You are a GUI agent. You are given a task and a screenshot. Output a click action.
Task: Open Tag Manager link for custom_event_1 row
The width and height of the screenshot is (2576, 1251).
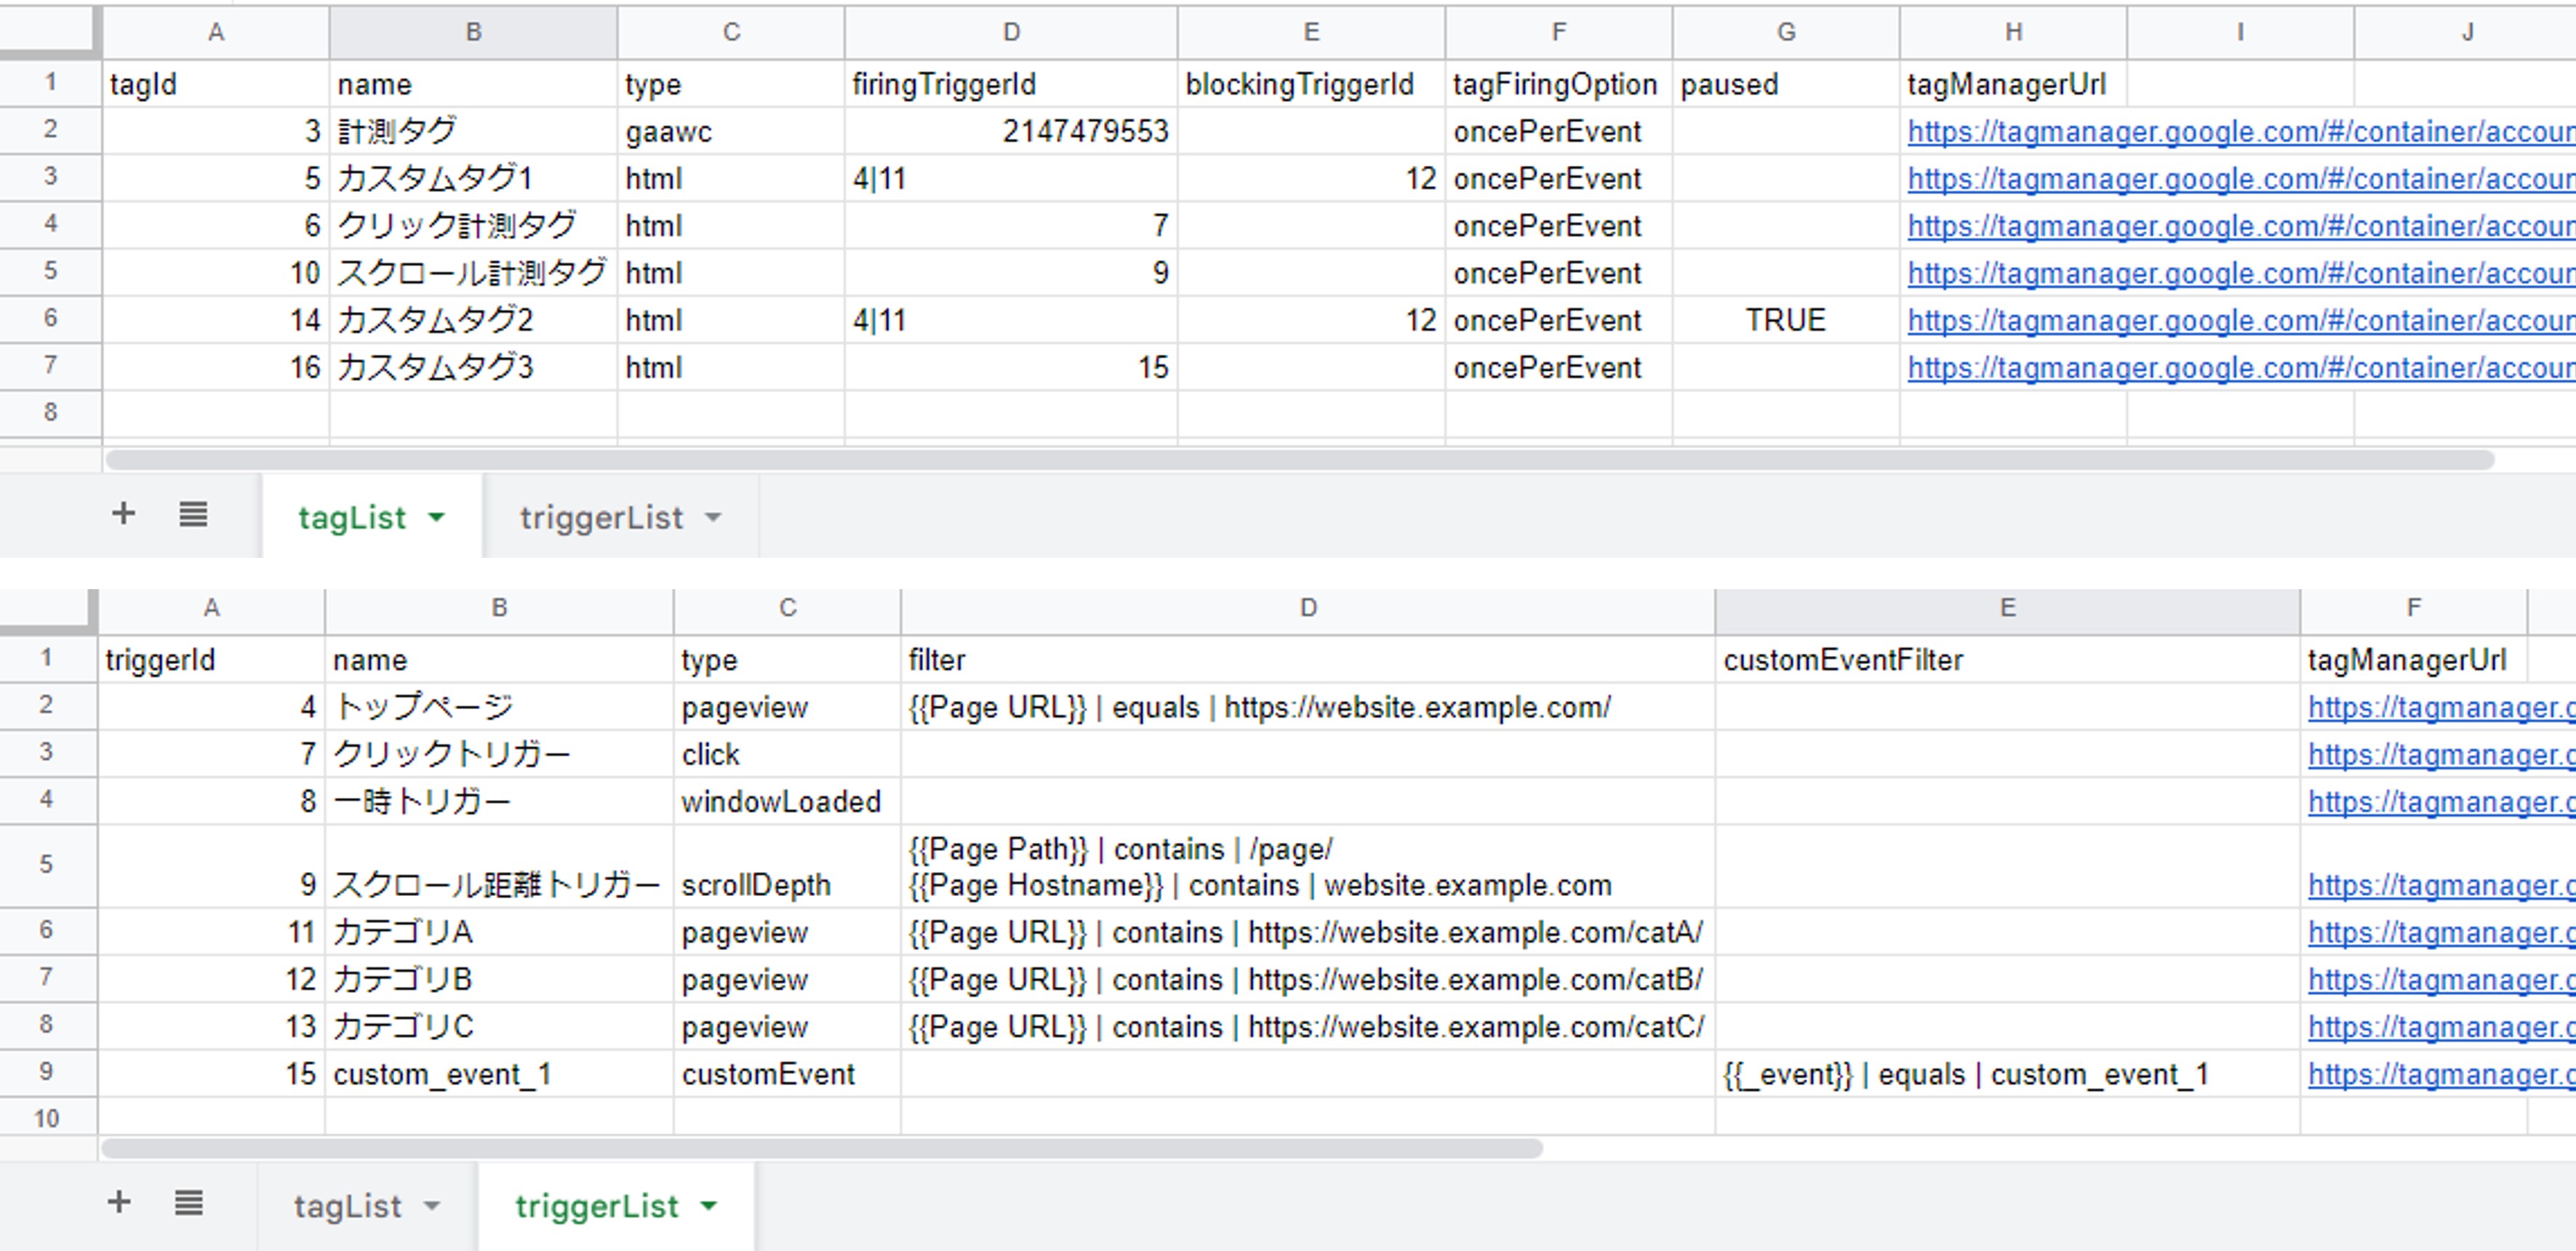point(2441,1074)
